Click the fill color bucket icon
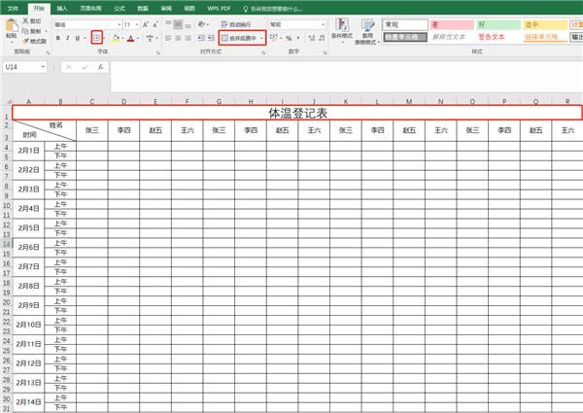 tap(115, 38)
